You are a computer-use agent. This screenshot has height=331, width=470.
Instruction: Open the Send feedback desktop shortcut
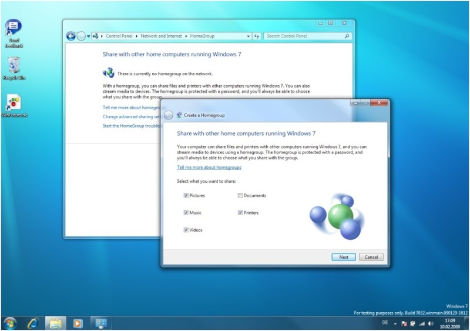click(14, 34)
